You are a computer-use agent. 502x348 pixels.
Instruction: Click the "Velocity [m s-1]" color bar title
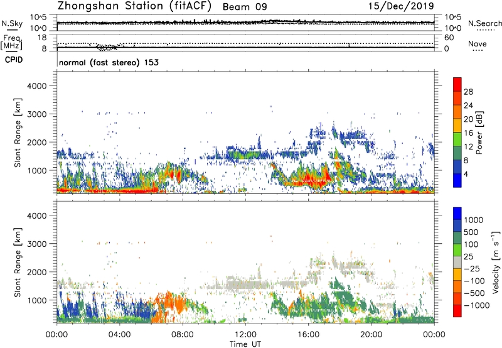(496, 262)
